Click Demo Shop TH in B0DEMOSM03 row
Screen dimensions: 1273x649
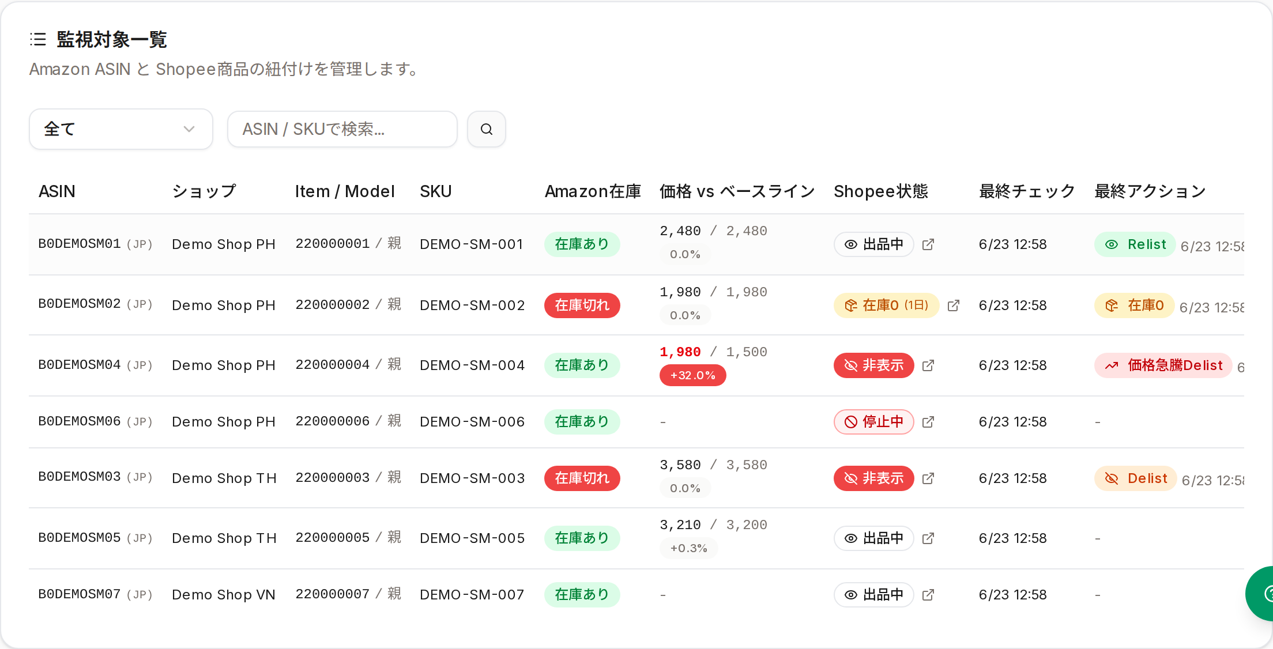[x=224, y=478]
